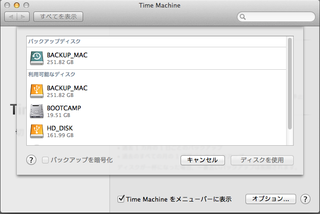This screenshot has height=214, width=320.
Task: Open the オプション... button
Action: pos(271,199)
